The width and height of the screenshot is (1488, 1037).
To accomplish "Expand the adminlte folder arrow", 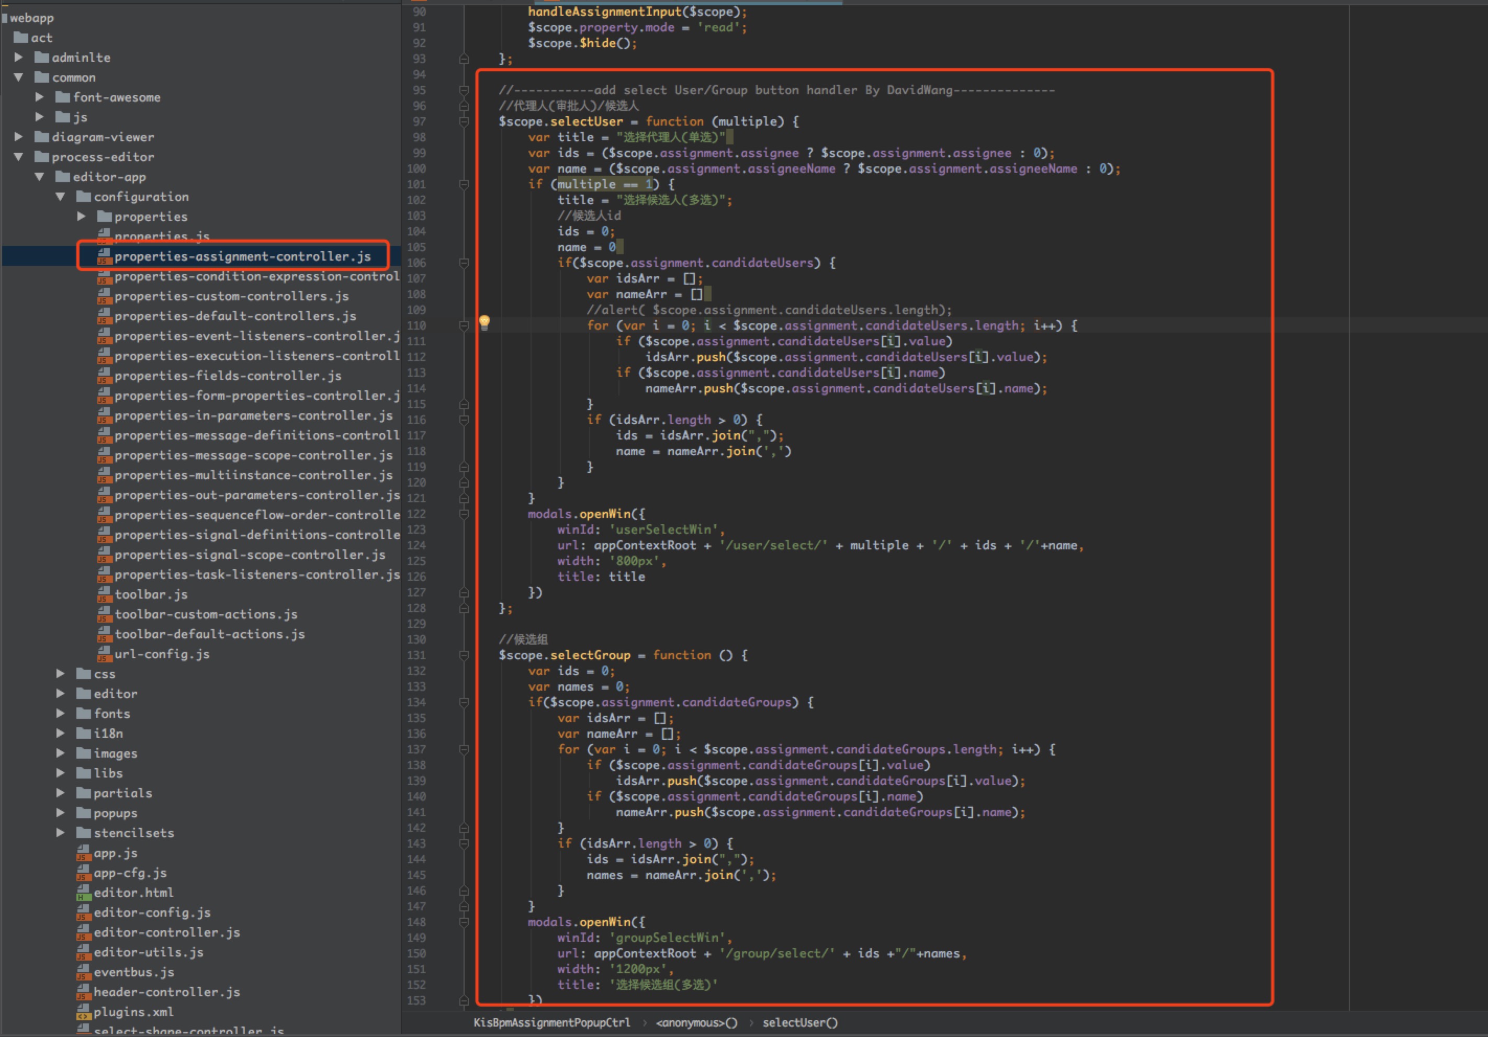I will pyautogui.click(x=19, y=57).
